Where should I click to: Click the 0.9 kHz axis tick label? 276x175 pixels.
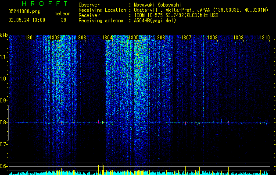pyautogui.click(x=4, y=101)
